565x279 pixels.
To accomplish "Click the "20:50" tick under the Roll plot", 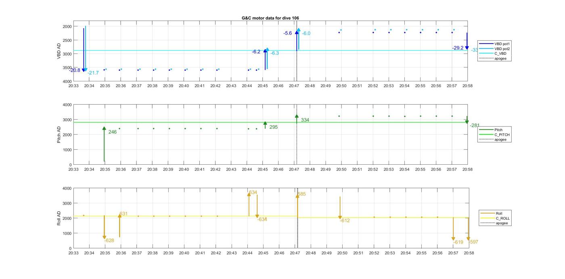I will tap(342, 253).
